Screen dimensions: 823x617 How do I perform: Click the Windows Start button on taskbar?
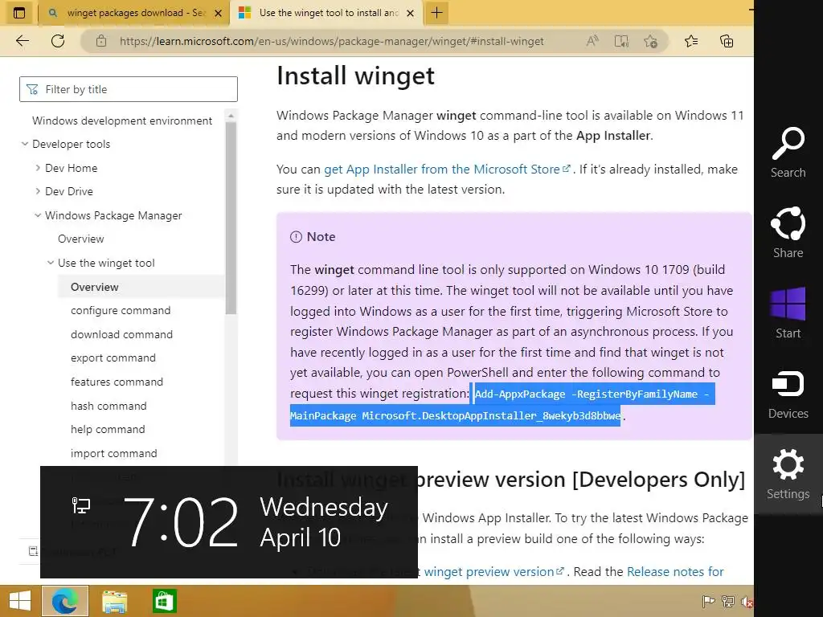pos(20,601)
